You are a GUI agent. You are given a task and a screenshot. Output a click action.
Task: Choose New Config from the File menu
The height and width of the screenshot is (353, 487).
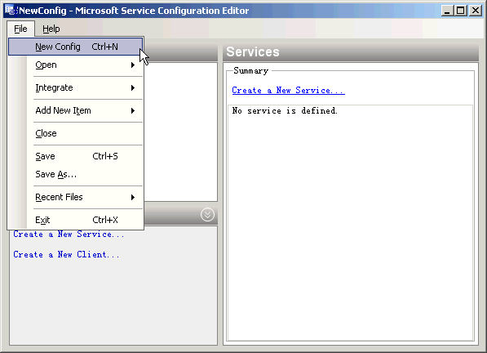tap(76, 47)
